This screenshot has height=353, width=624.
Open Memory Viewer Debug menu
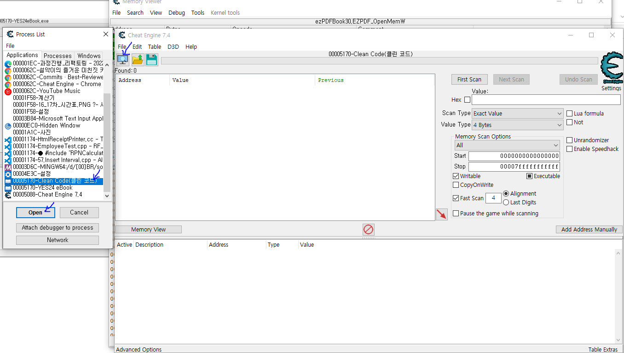coord(177,13)
